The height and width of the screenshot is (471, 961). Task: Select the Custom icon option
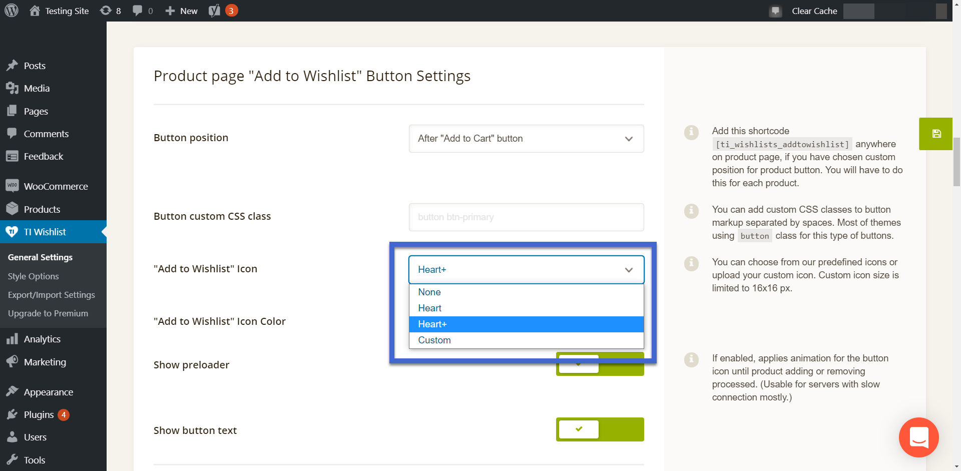(x=434, y=340)
